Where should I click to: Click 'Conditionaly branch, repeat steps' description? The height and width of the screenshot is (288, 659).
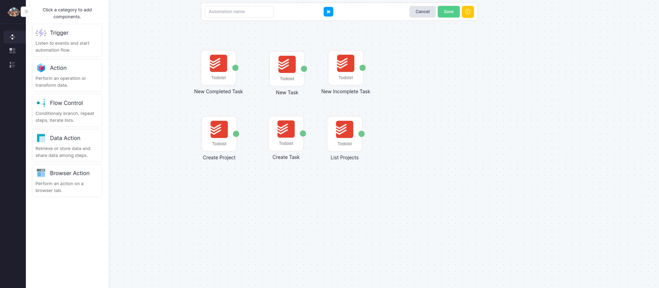click(x=65, y=117)
